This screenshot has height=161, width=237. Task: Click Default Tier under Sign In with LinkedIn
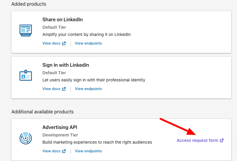click(x=54, y=73)
